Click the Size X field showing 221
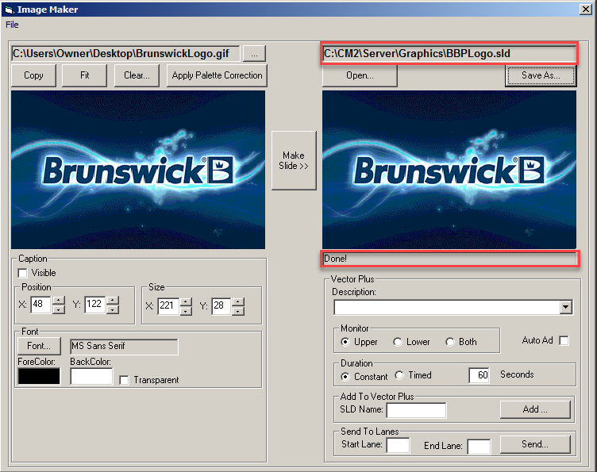 point(168,305)
